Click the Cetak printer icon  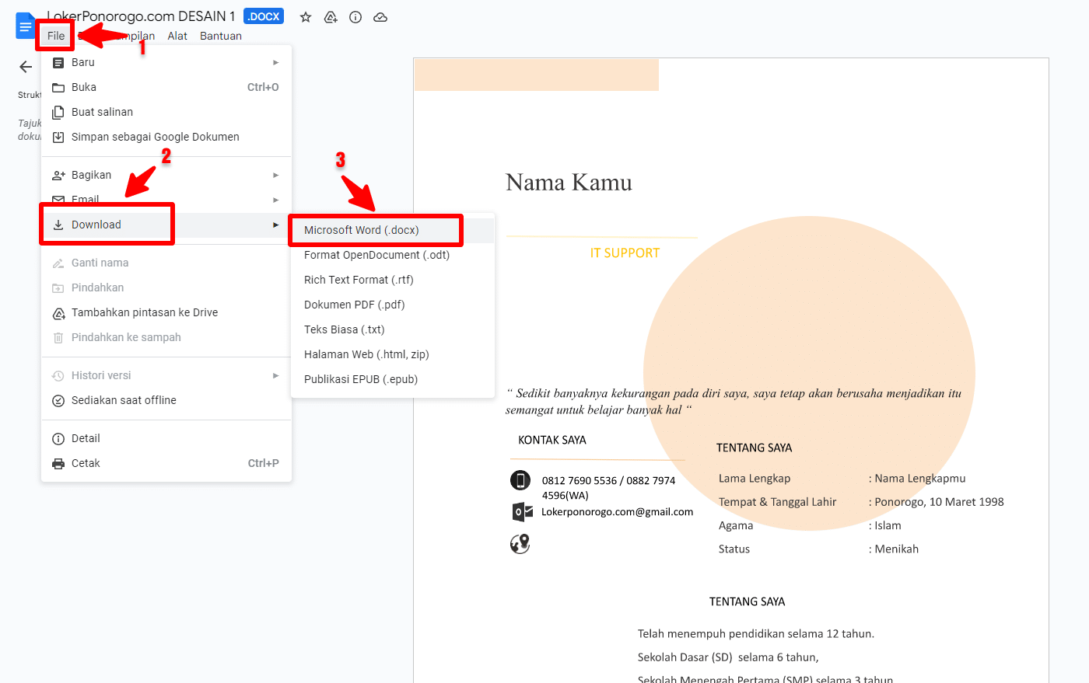point(58,463)
